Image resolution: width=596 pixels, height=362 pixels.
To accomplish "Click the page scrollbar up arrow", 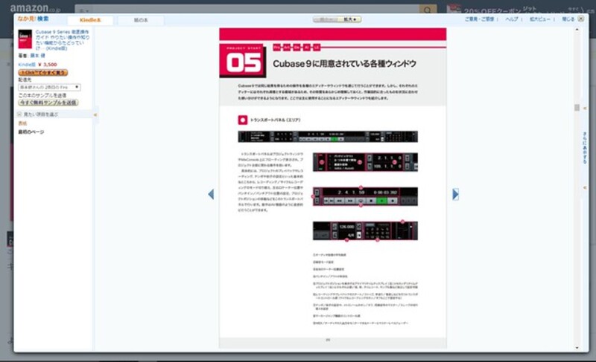I will (x=577, y=30).
